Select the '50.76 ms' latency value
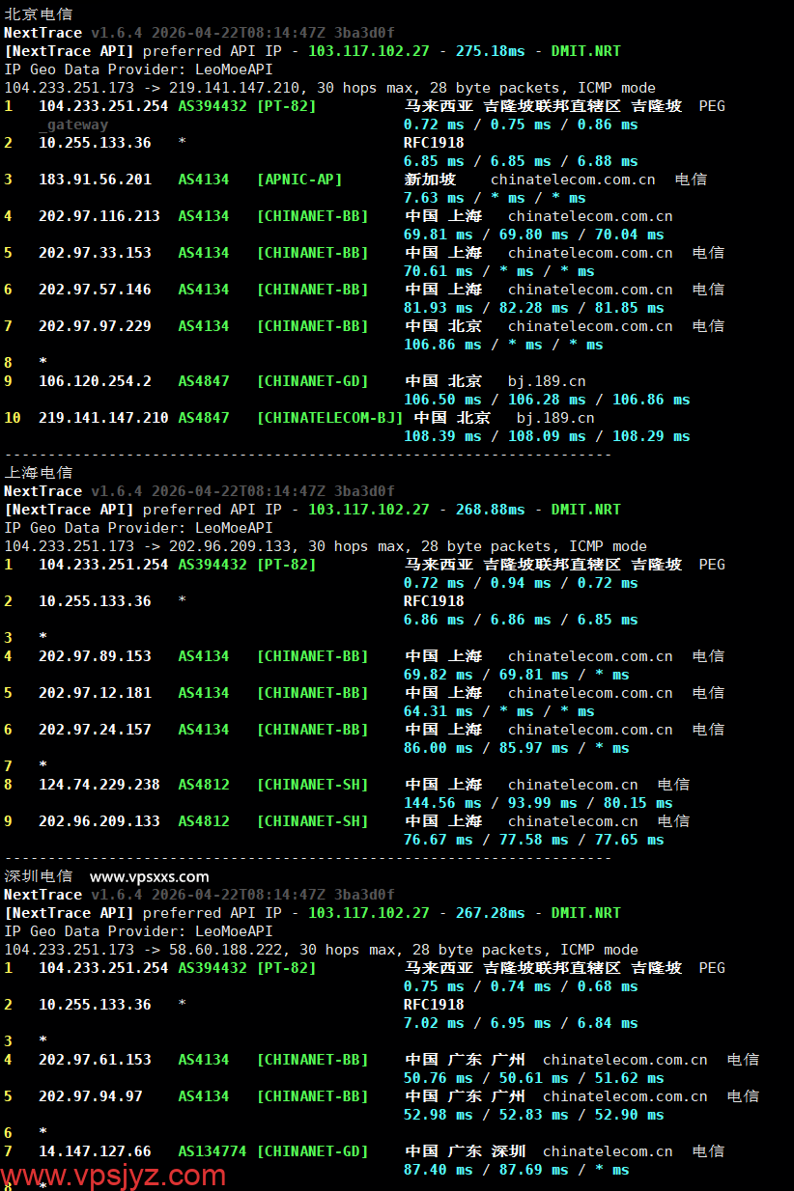794x1191 pixels. [439, 1078]
